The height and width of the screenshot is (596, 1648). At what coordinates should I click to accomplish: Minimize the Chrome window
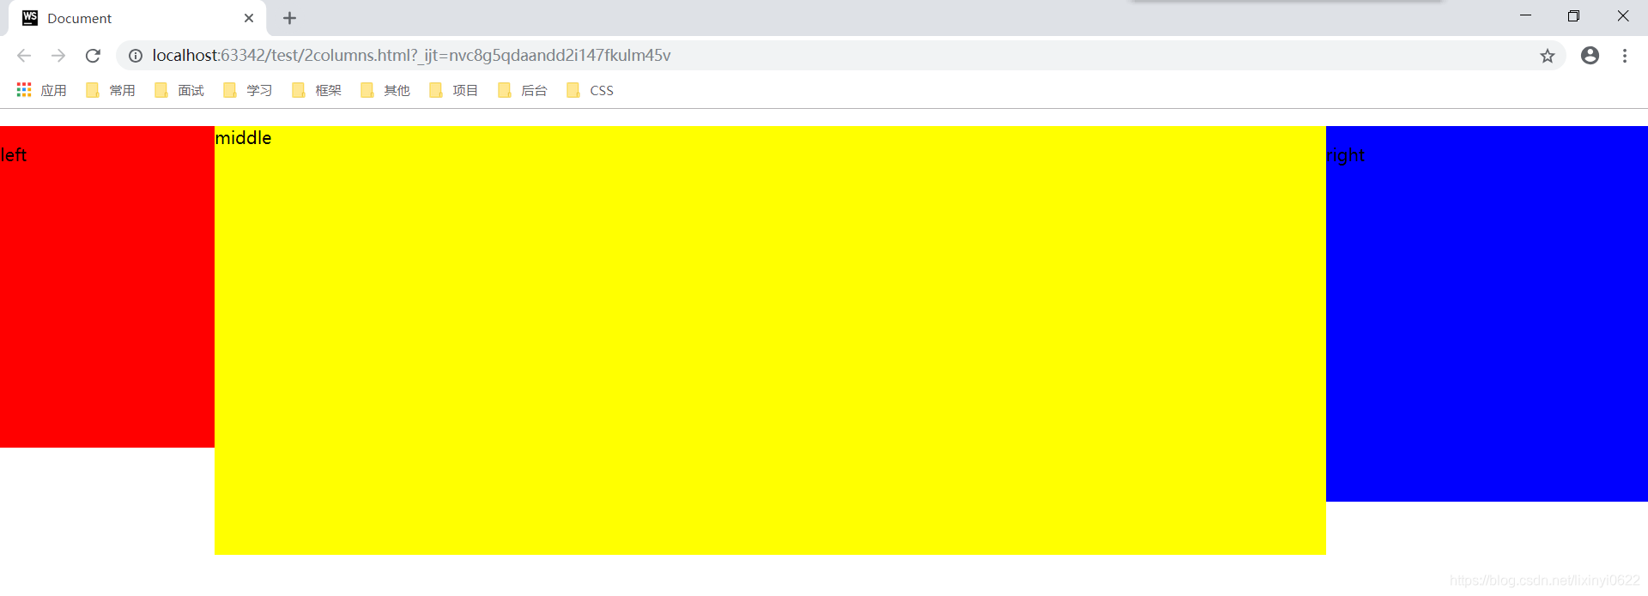tap(1525, 15)
